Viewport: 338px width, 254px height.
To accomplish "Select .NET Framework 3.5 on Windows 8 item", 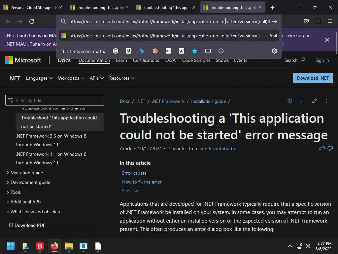I will tap(51, 140).
